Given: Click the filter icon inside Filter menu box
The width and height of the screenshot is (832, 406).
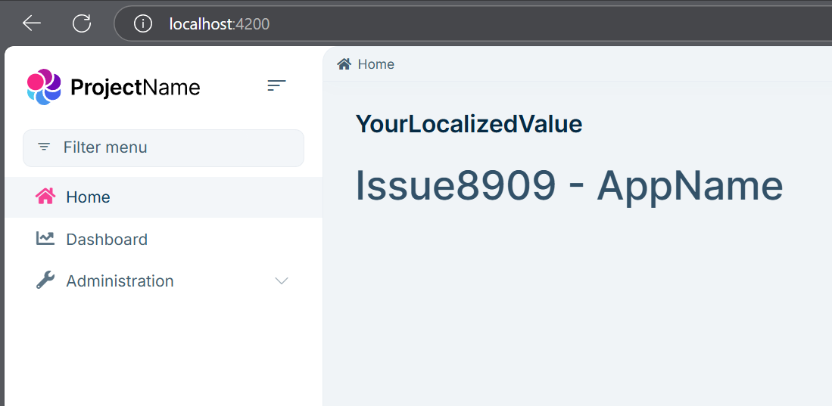Looking at the screenshot, I should pyautogui.click(x=45, y=147).
